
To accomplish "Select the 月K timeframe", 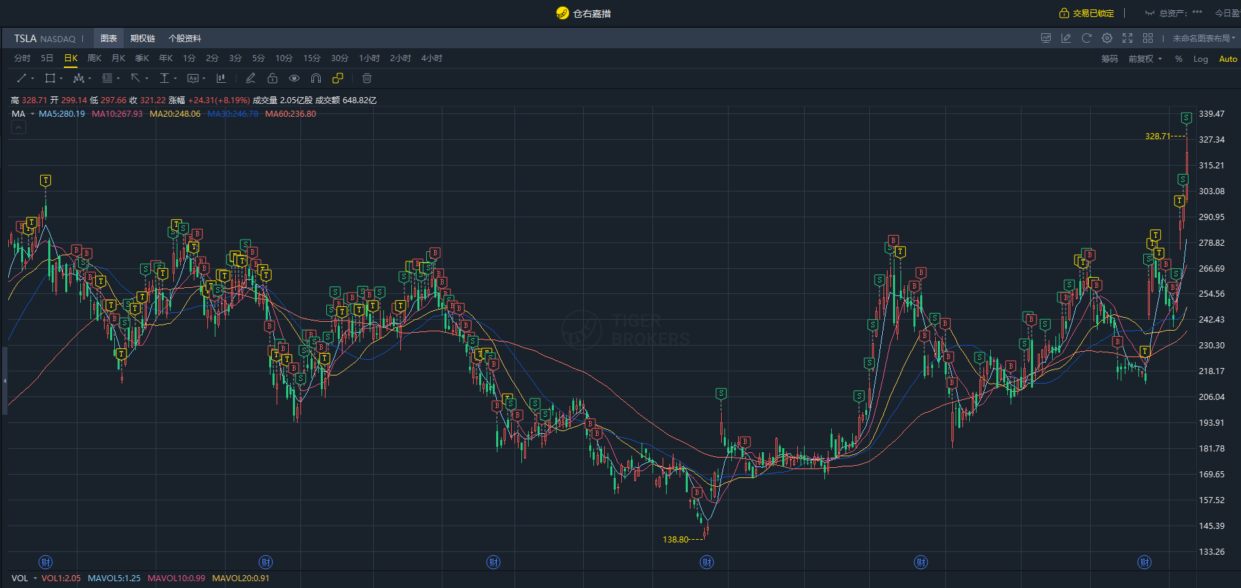I will [x=118, y=58].
